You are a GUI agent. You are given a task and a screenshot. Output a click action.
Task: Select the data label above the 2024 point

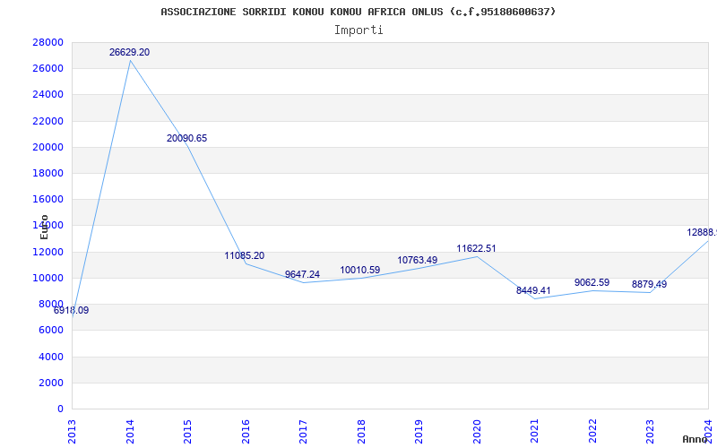[702, 232]
